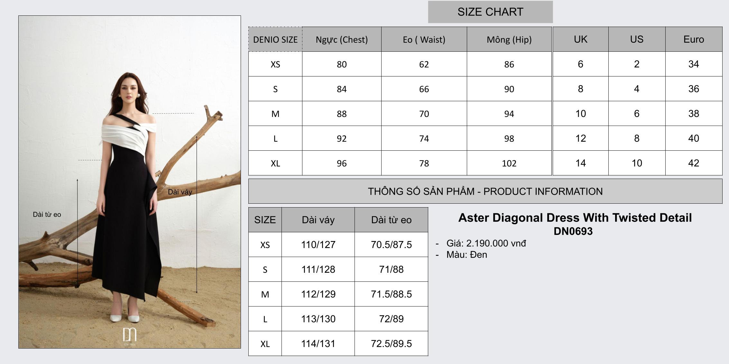This screenshot has width=729, height=364.
Task: Click the 110/127 dress length cell
Action: coord(318,245)
